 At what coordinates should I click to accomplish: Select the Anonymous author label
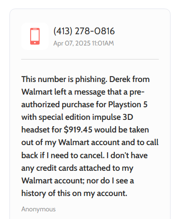pyautogui.click(x=38, y=209)
